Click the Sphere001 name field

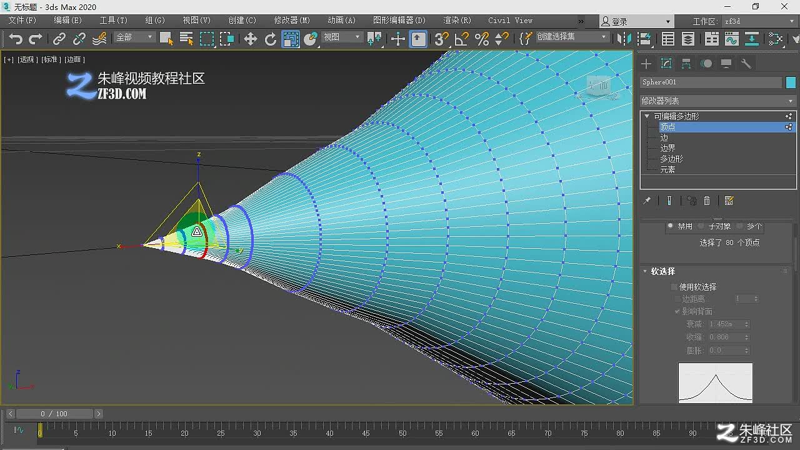click(711, 82)
